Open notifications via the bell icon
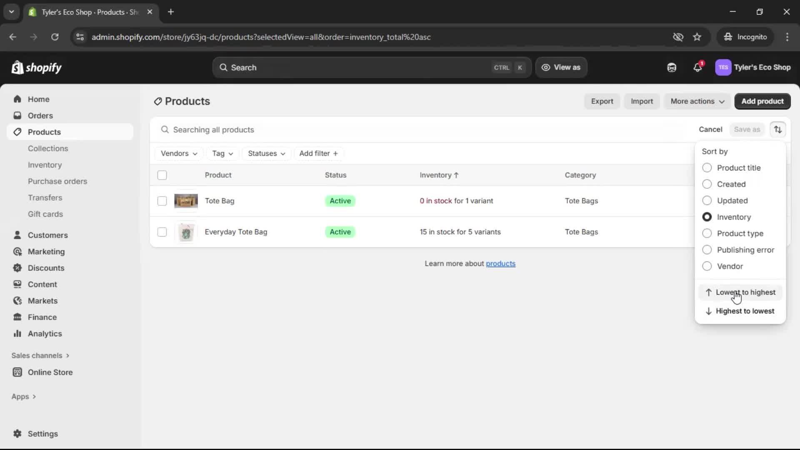Image resolution: width=800 pixels, height=450 pixels. [698, 67]
